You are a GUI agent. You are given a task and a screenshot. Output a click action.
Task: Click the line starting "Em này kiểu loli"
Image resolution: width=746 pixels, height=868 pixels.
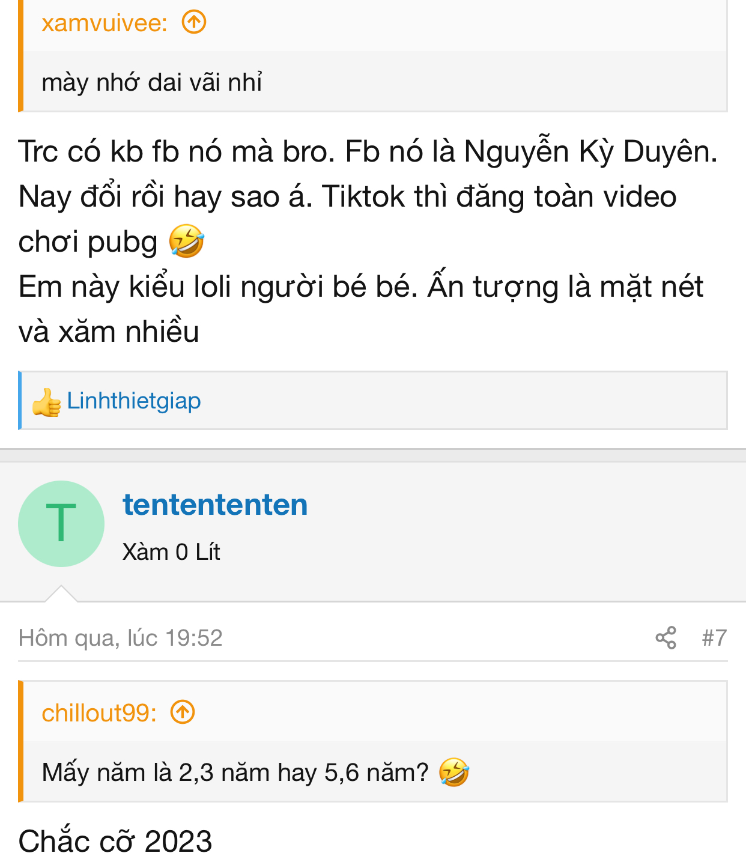pos(360,287)
